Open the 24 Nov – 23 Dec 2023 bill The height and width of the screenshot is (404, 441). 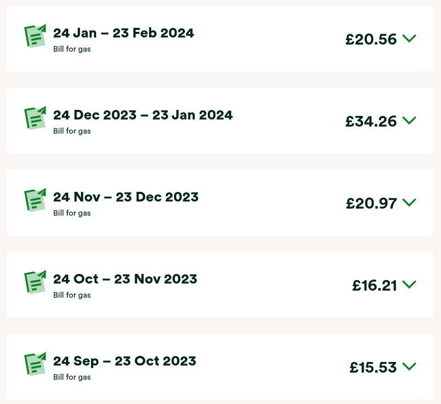coord(125,197)
